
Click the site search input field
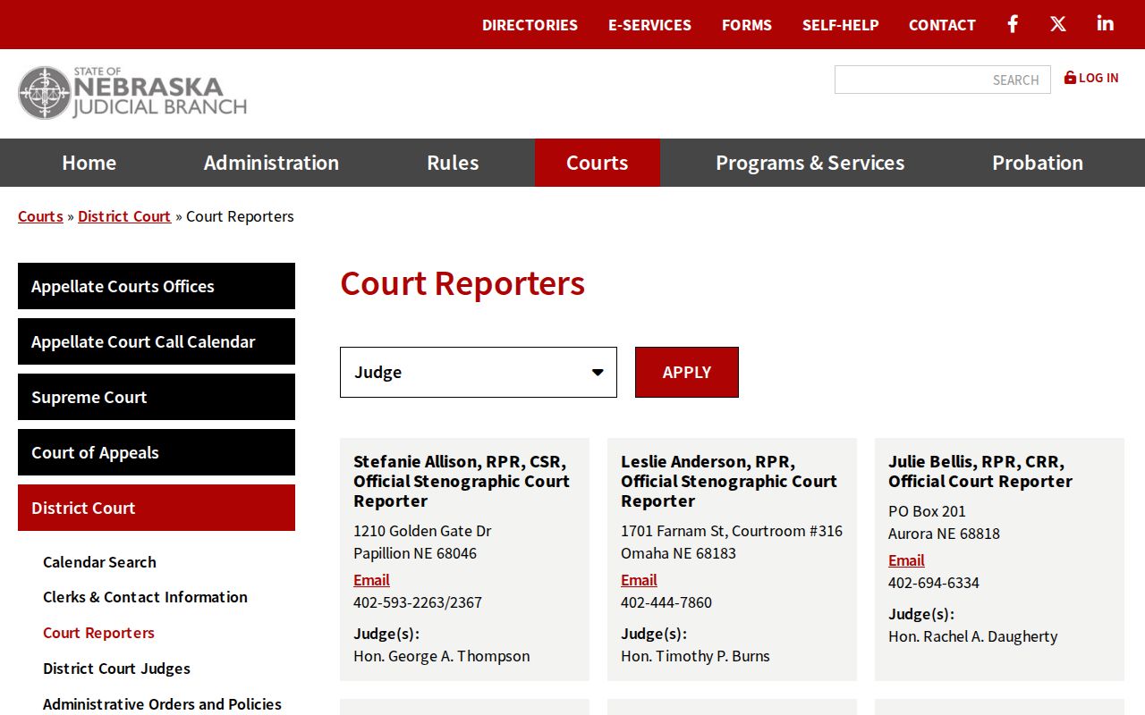(942, 80)
